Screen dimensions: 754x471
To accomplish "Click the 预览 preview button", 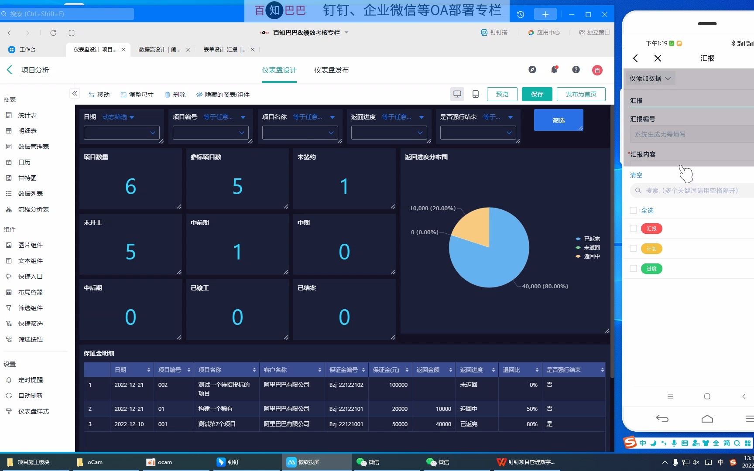I will (502, 94).
